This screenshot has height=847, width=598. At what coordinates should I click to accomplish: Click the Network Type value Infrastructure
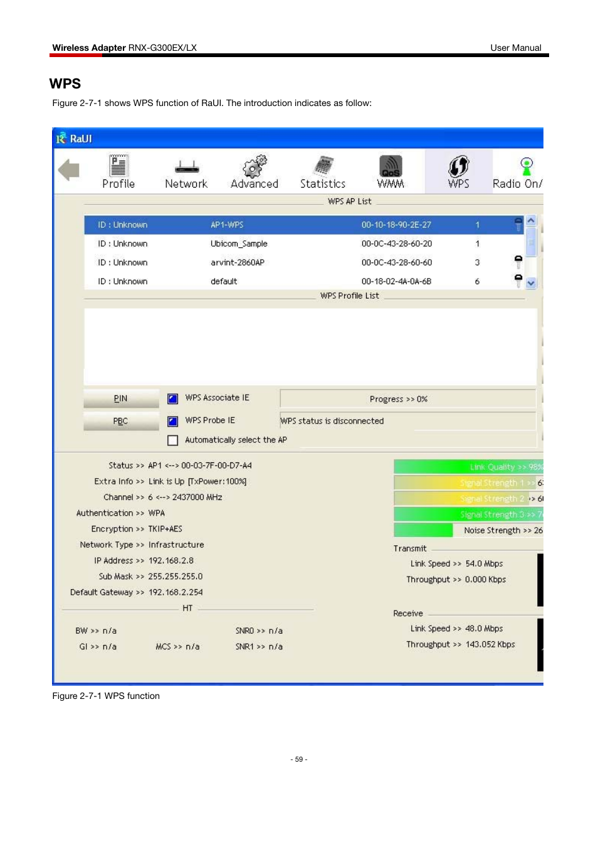[176, 545]
